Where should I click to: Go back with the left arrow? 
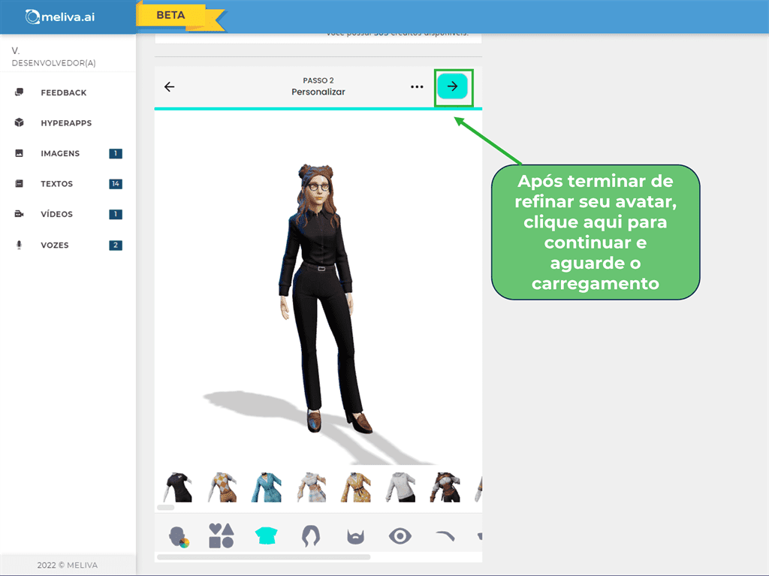tap(169, 87)
